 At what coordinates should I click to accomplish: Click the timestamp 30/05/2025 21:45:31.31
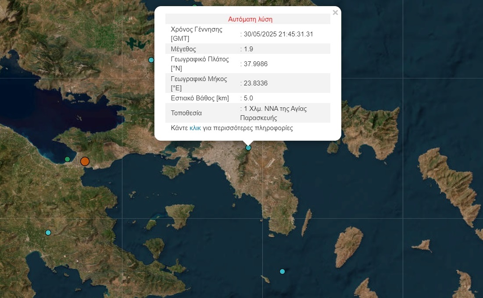coord(278,34)
